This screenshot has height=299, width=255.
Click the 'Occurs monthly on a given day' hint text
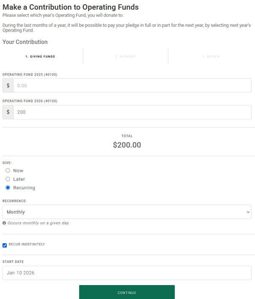[38, 223]
